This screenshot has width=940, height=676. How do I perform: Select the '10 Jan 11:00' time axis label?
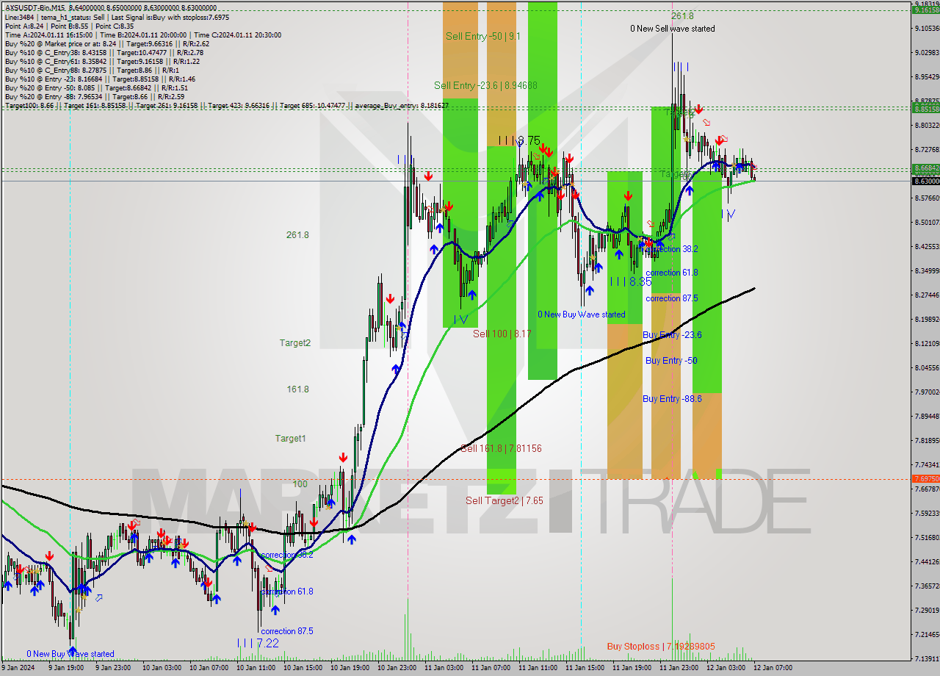pyautogui.click(x=256, y=668)
